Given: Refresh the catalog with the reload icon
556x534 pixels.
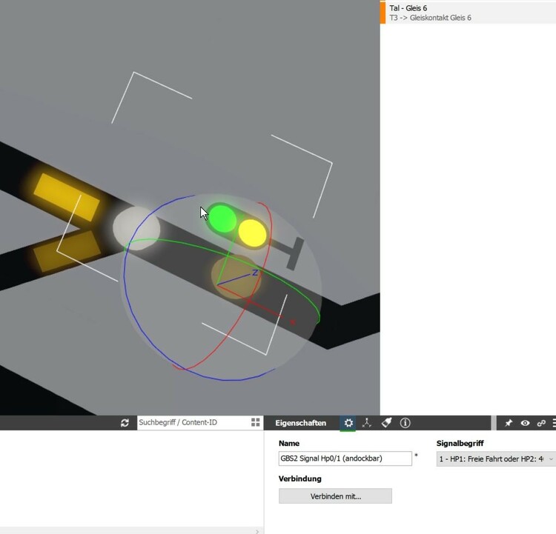Looking at the screenshot, I should (125, 423).
